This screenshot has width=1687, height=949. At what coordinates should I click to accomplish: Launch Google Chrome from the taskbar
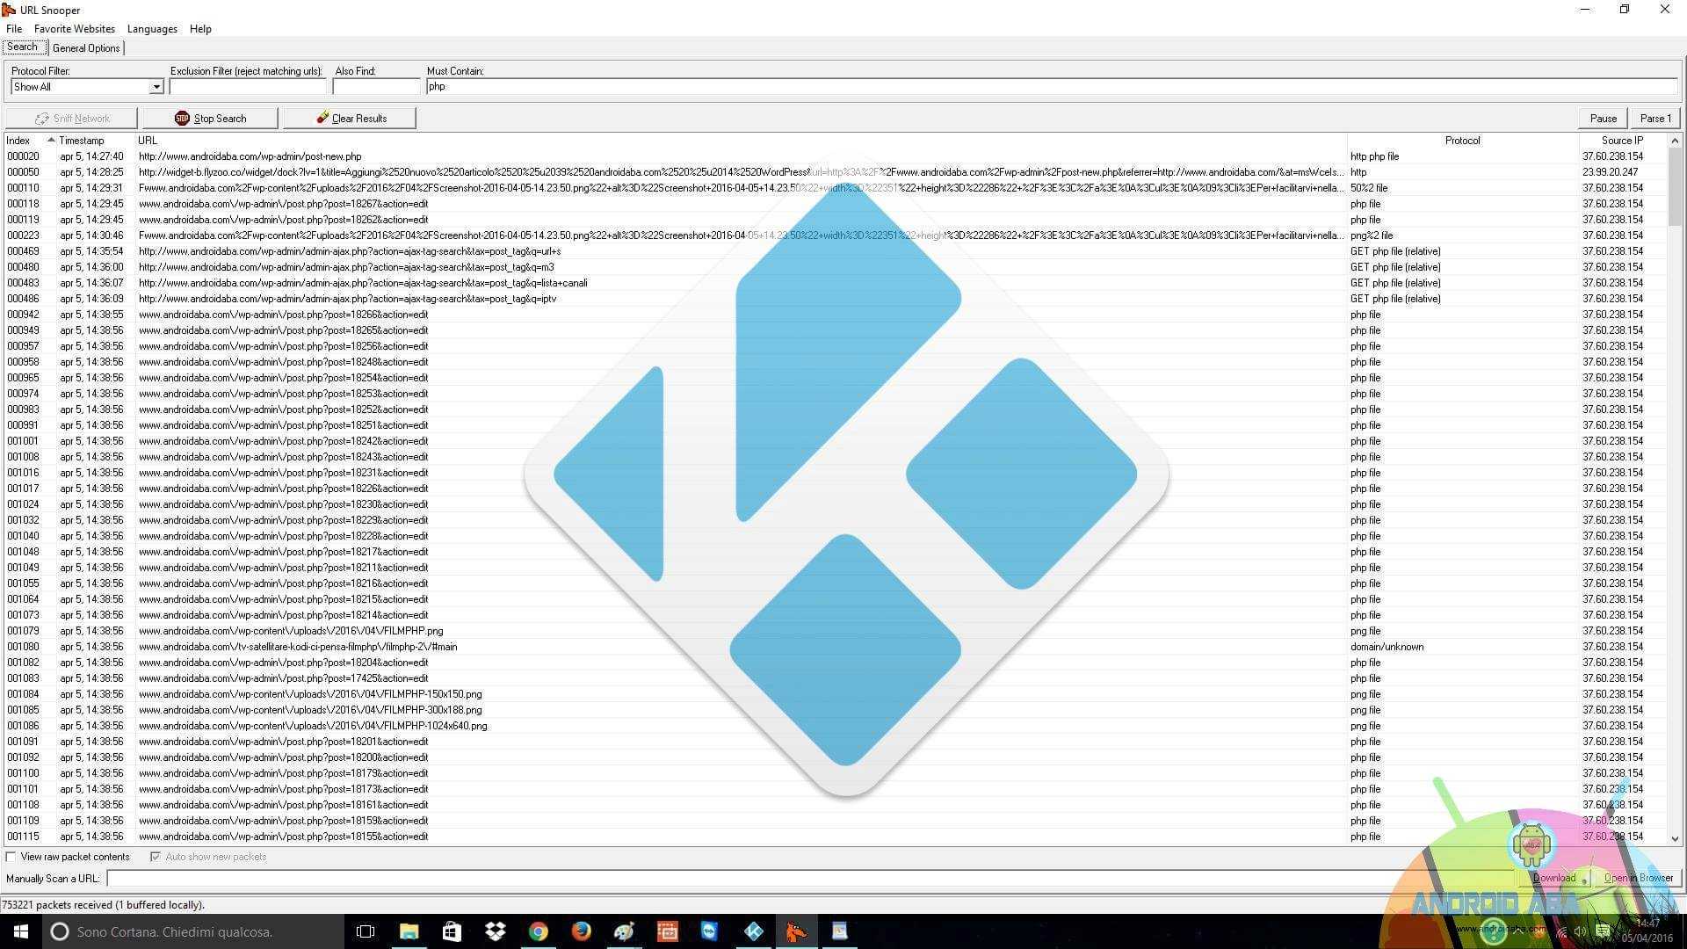tap(539, 931)
